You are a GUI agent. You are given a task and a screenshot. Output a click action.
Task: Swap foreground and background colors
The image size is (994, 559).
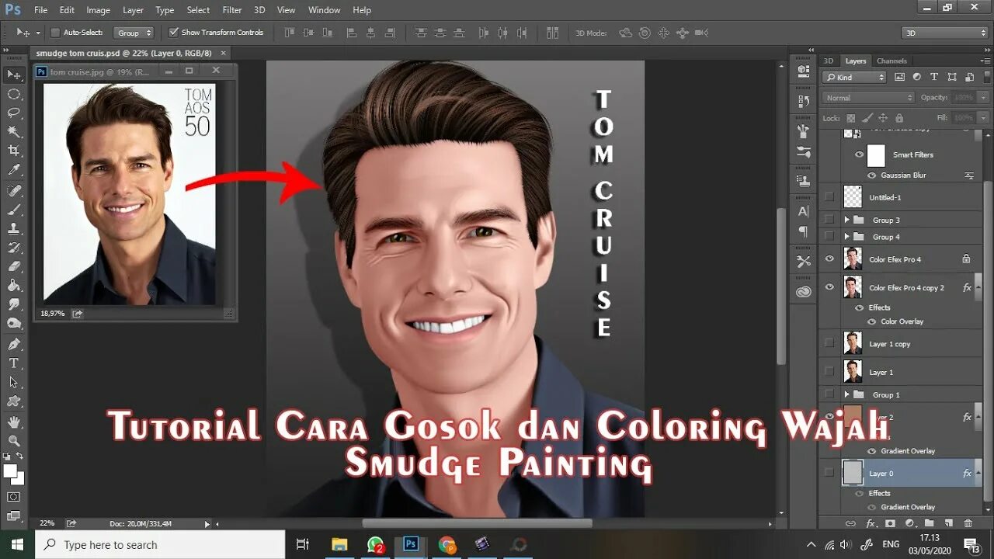coord(20,456)
